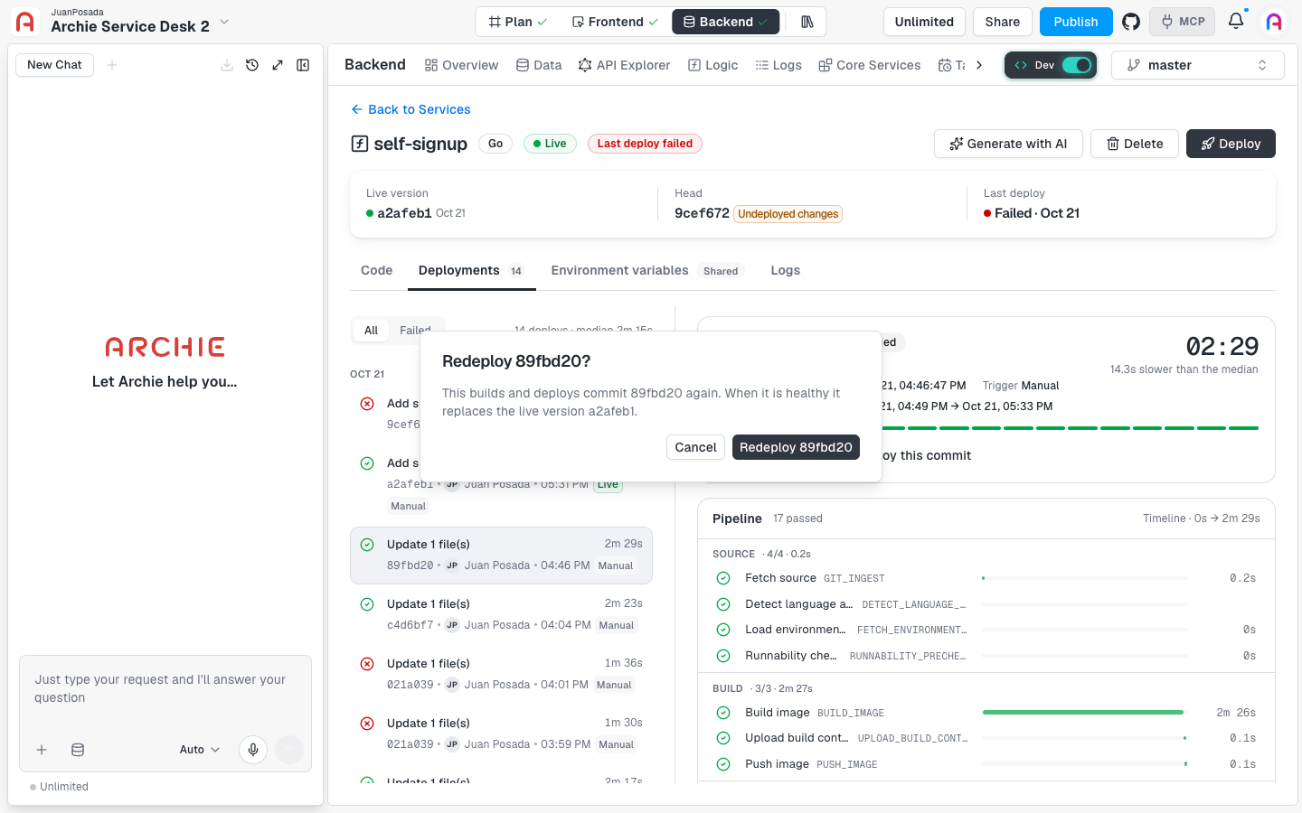1302x813 pixels.
Task: Click the Deploy button
Action: point(1231,144)
